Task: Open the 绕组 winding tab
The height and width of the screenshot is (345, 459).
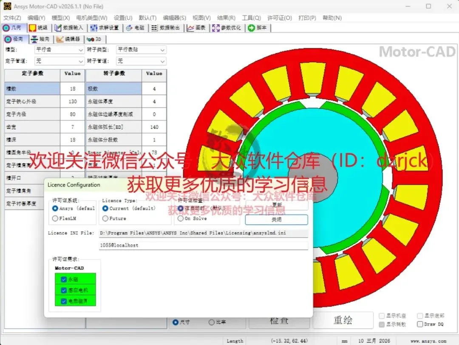Action: pos(38,28)
